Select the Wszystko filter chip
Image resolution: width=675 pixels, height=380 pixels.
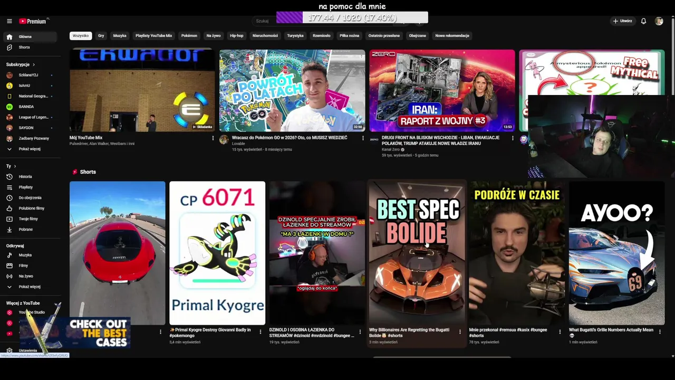(x=81, y=36)
